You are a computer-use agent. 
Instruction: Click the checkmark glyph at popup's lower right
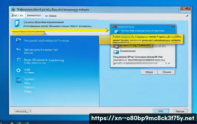pos(168,63)
